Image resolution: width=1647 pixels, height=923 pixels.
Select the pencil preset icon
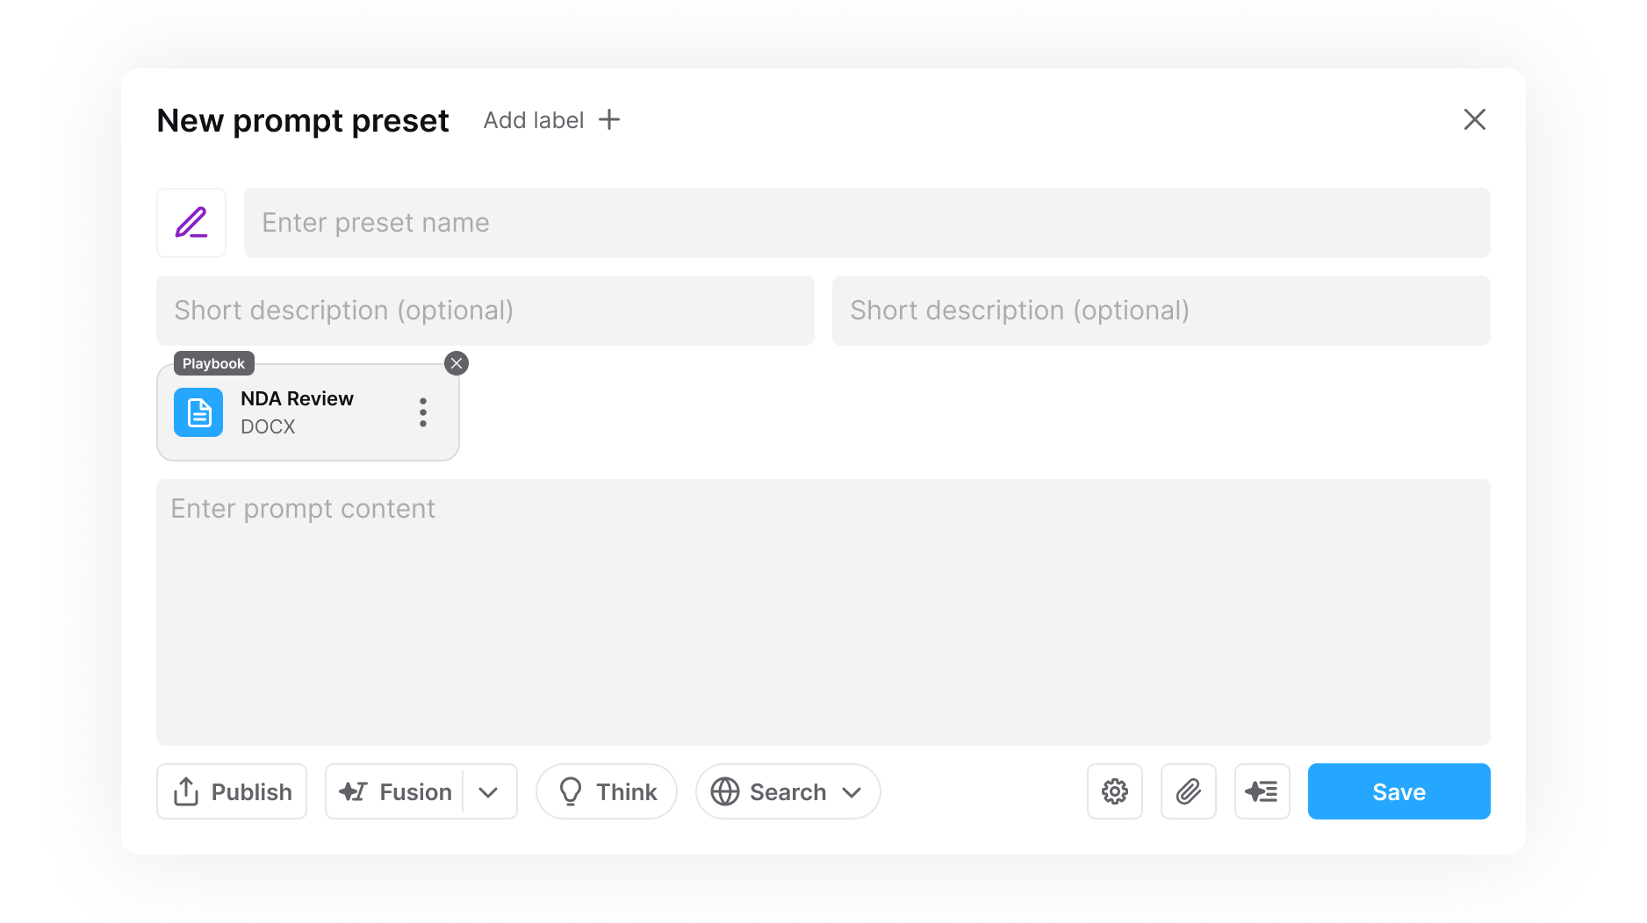191,223
